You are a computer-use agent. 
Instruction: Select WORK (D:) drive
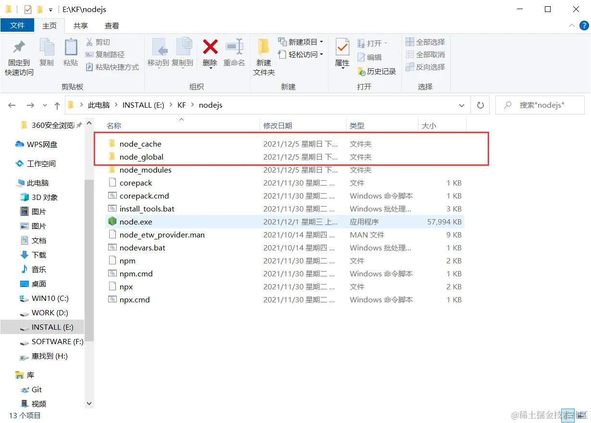44,312
